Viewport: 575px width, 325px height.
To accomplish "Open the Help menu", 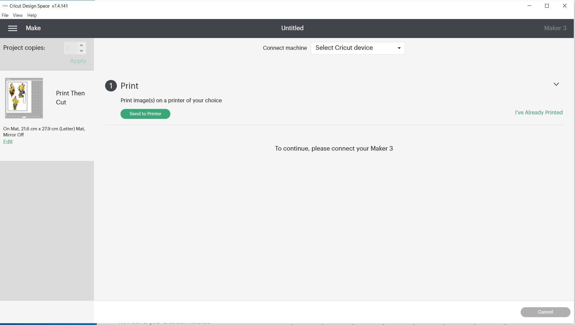I will (x=32, y=15).
